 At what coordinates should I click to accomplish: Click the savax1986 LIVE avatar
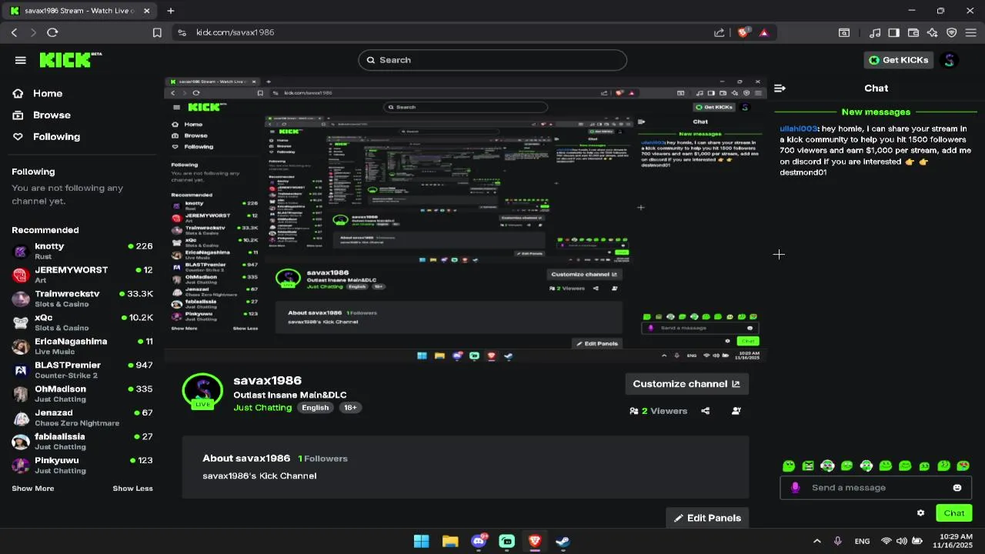(202, 391)
